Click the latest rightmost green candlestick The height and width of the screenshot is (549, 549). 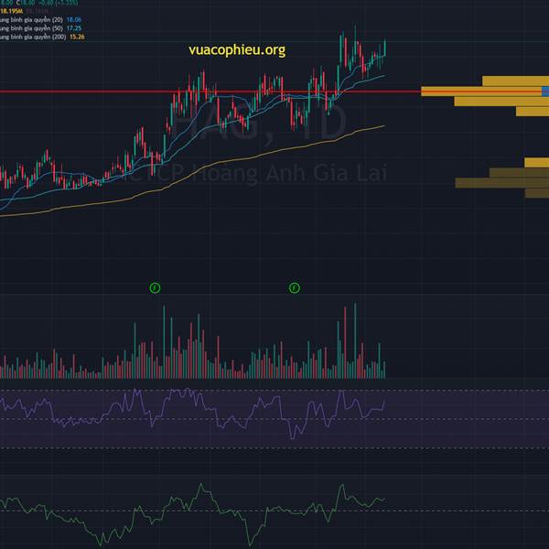pyautogui.click(x=385, y=48)
